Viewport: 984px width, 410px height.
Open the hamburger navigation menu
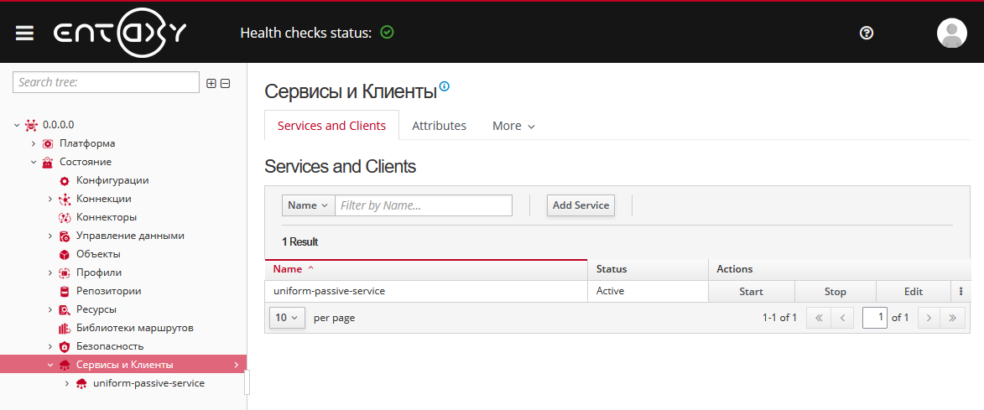[24, 33]
